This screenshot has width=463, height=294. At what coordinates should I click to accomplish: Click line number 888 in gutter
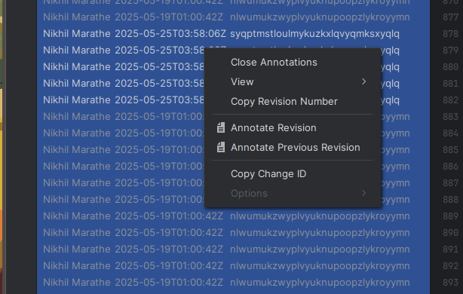(451, 200)
